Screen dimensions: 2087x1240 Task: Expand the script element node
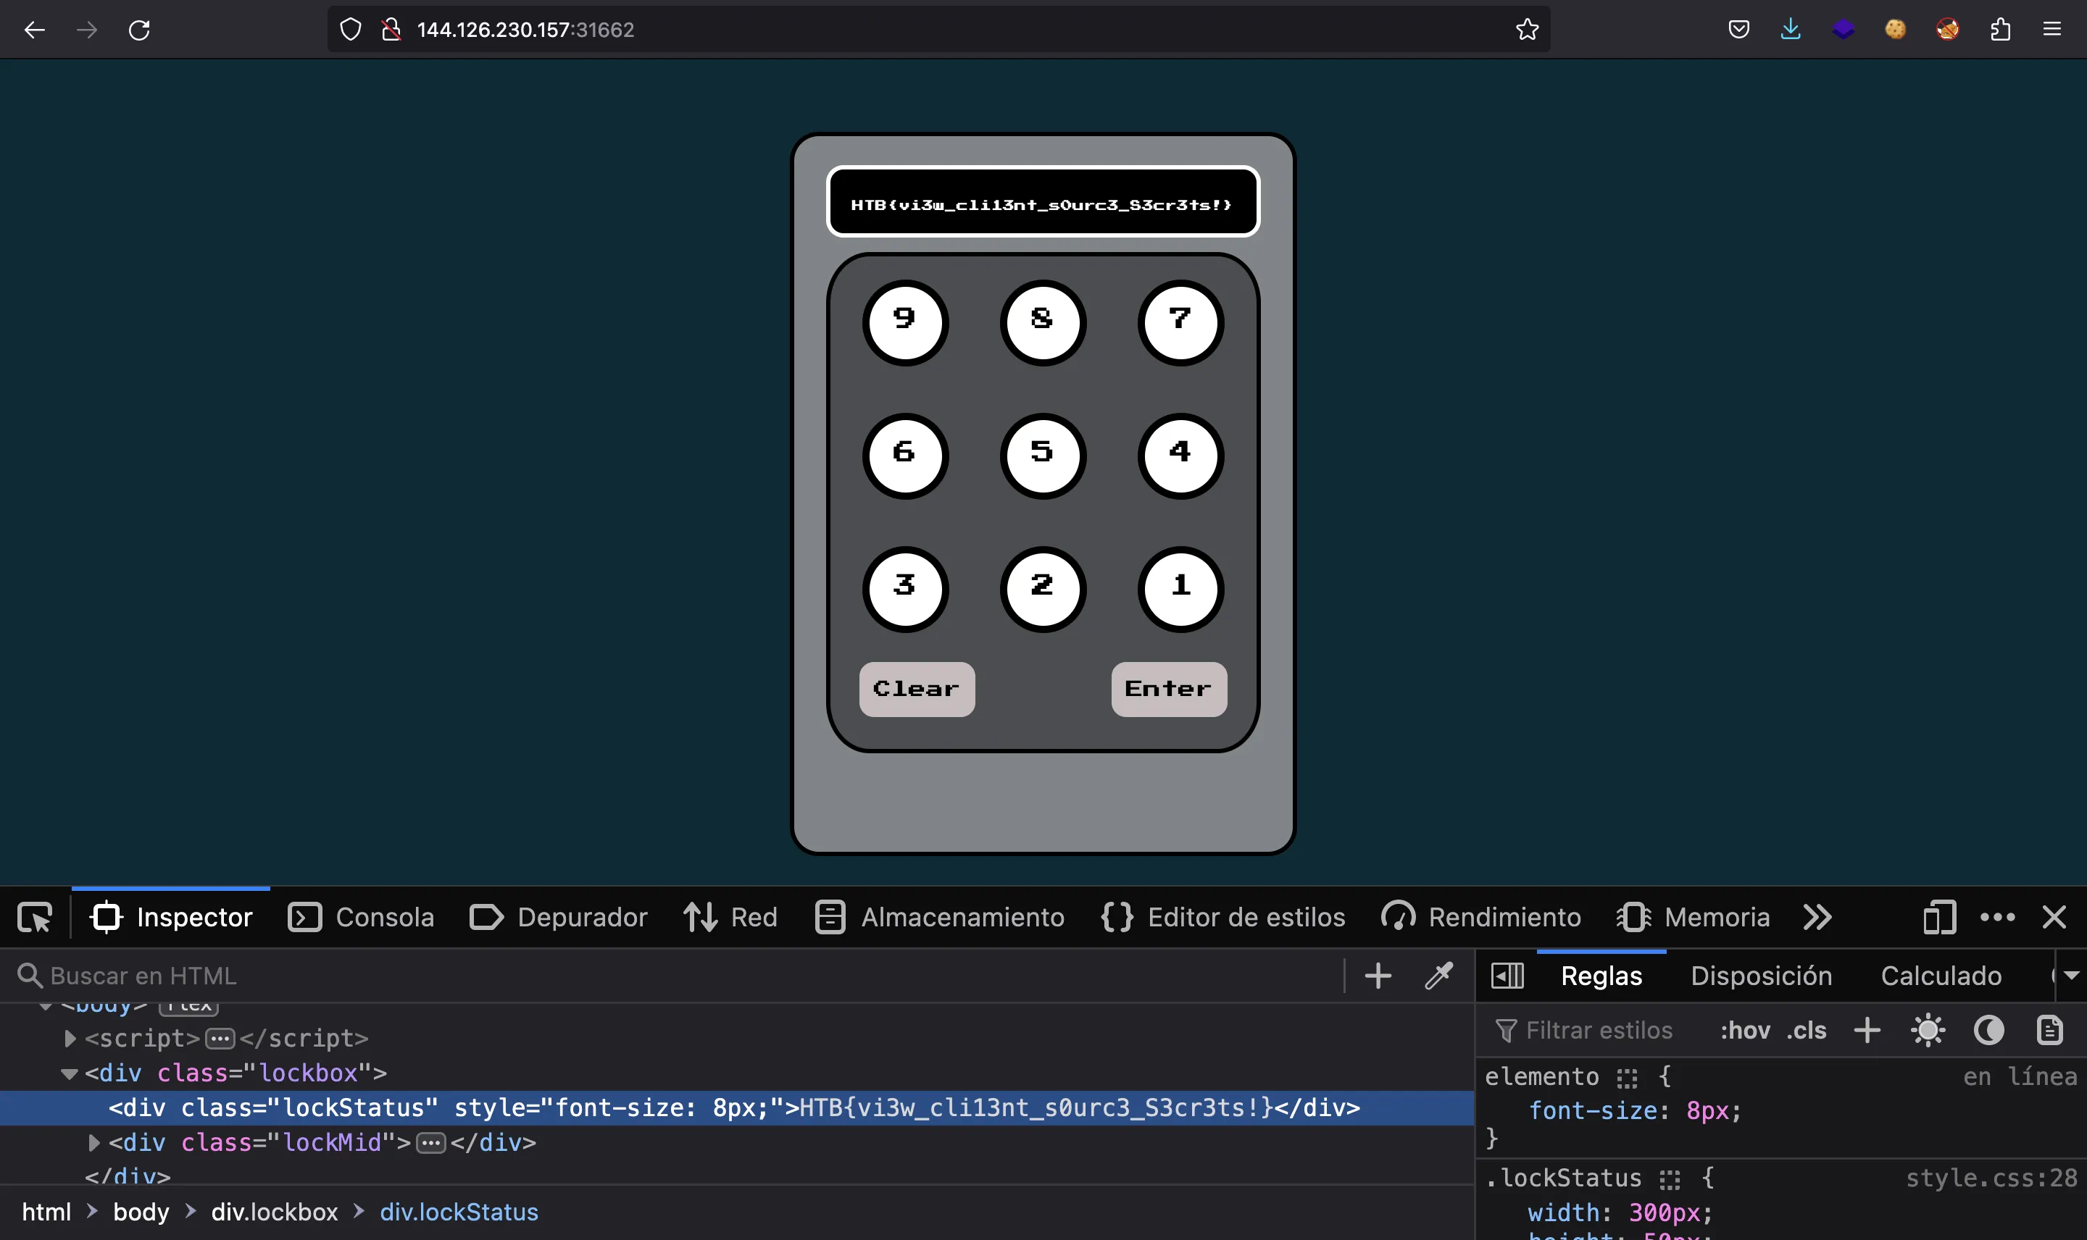[70, 1038]
